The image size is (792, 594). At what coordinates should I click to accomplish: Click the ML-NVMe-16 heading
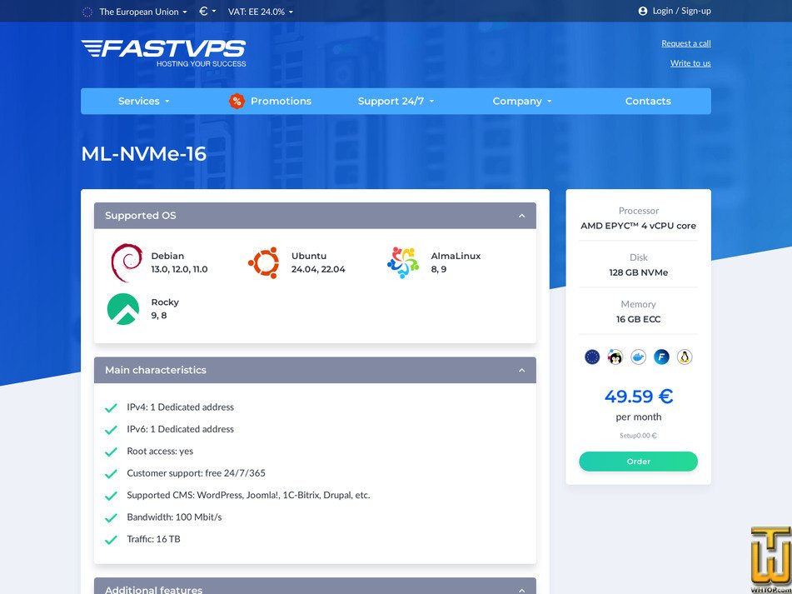144,154
